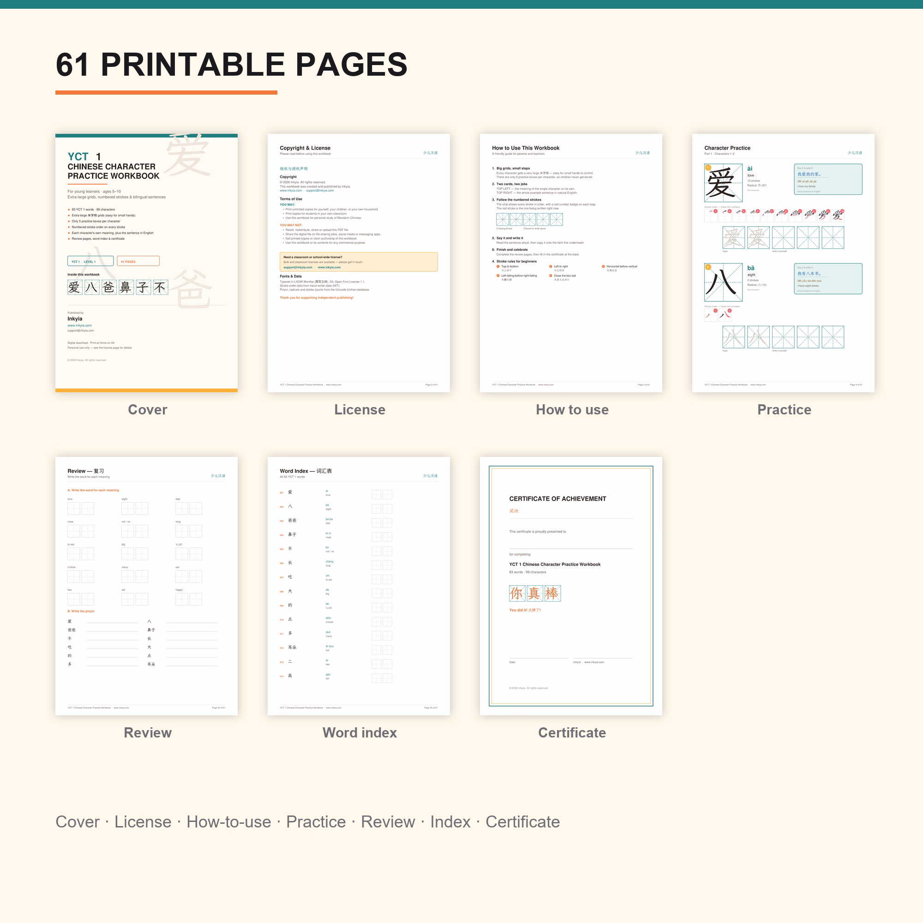This screenshot has height=923, width=923.
Task: Open the Certificate of Achievement page thumbnail
Action: click(x=571, y=586)
